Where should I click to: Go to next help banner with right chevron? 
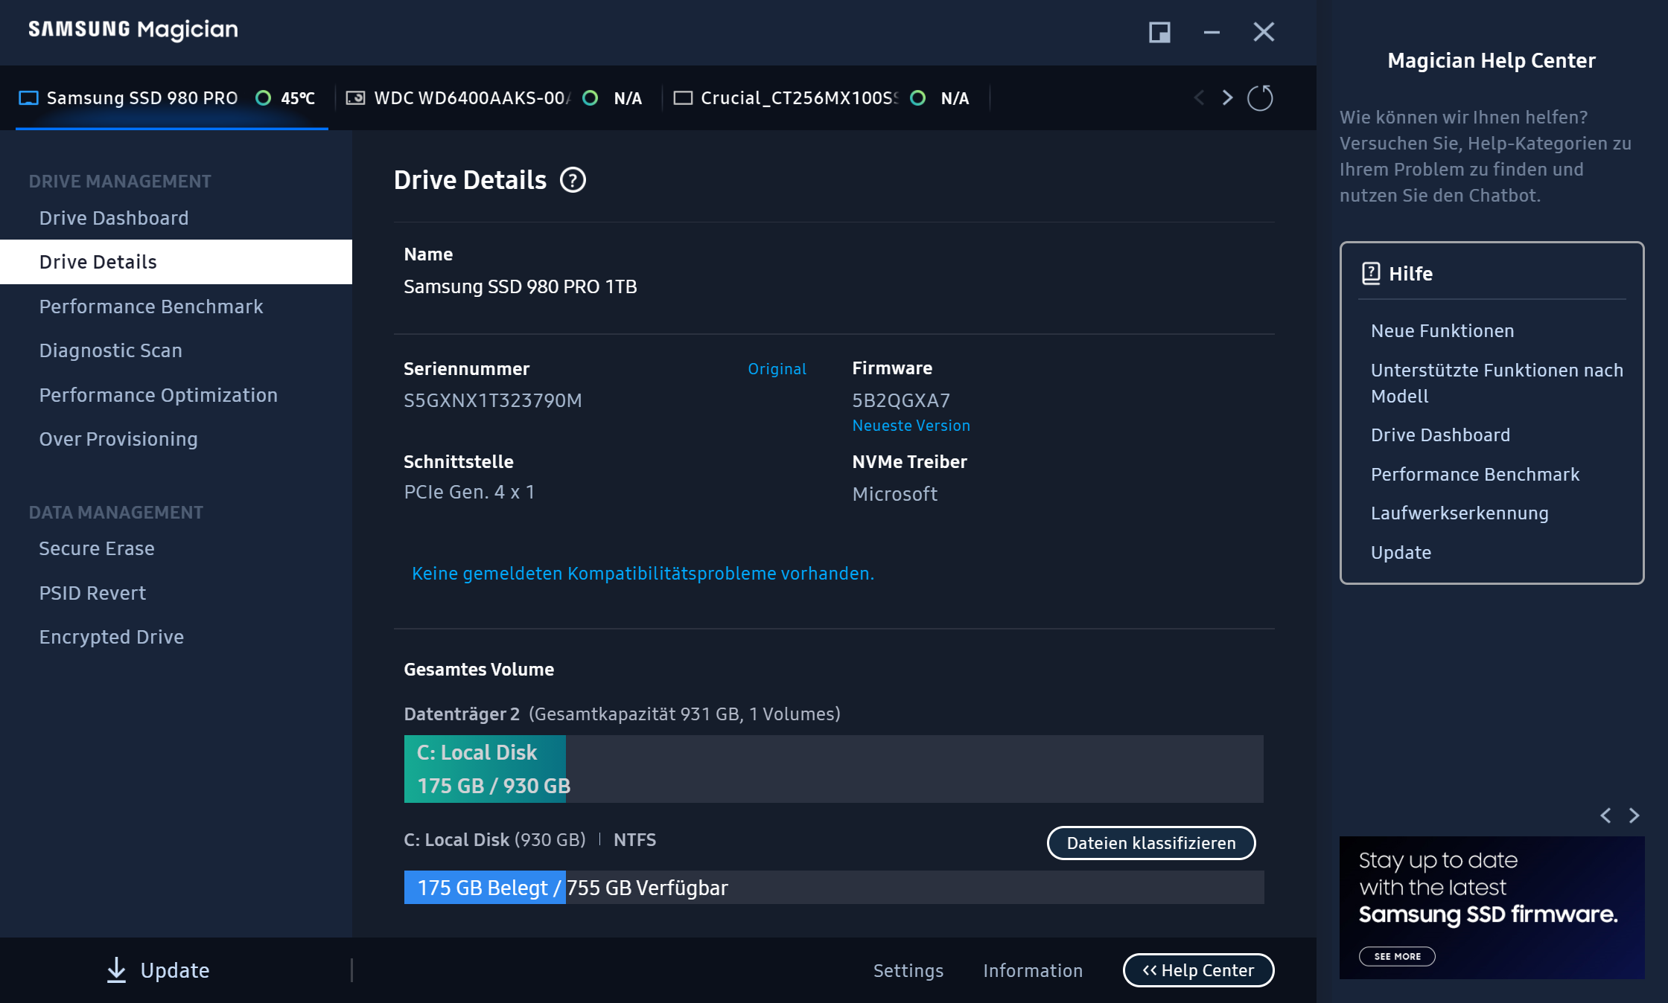1634,815
